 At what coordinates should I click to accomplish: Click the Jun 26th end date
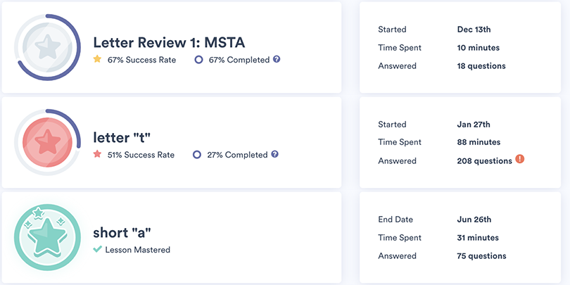coord(474,220)
